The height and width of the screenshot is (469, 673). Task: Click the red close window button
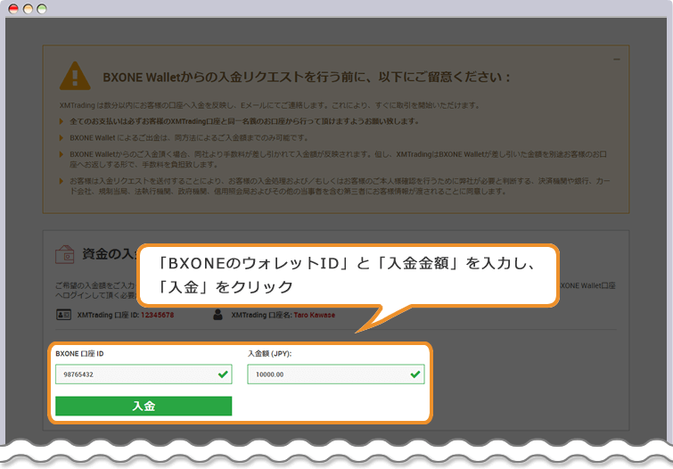coord(13,9)
